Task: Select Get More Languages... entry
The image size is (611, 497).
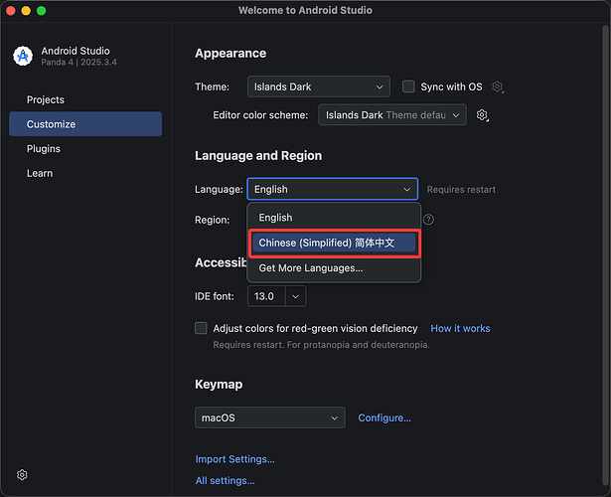Action: [x=334, y=268]
